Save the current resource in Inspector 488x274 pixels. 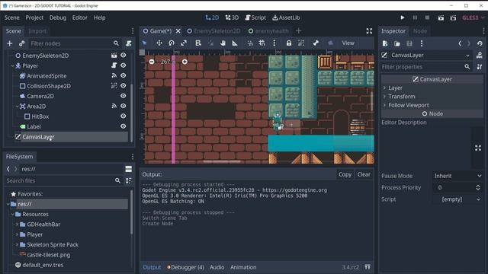pyautogui.click(x=409, y=43)
